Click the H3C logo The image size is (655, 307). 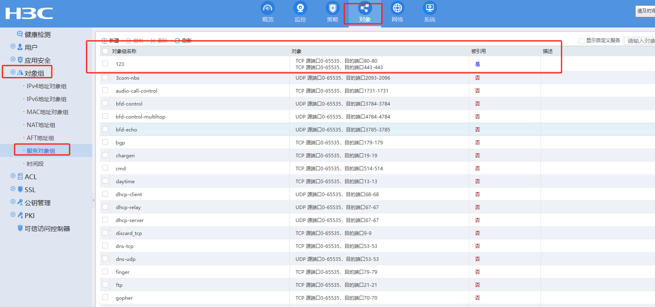tap(29, 13)
